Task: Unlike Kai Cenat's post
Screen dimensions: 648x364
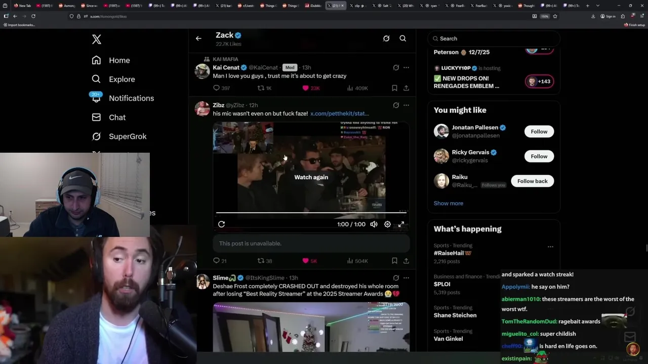Action: pyautogui.click(x=311, y=88)
